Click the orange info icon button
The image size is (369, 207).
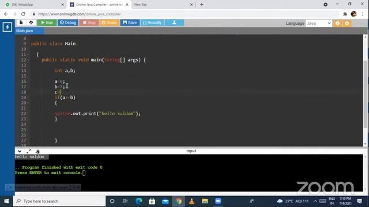point(337,23)
